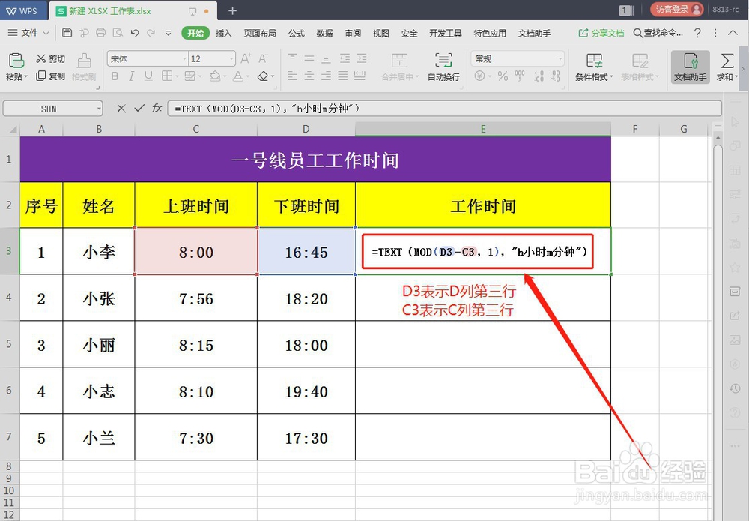Switch to the 公式 ribbon tab
749x521 pixels.
pyautogui.click(x=295, y=33)
